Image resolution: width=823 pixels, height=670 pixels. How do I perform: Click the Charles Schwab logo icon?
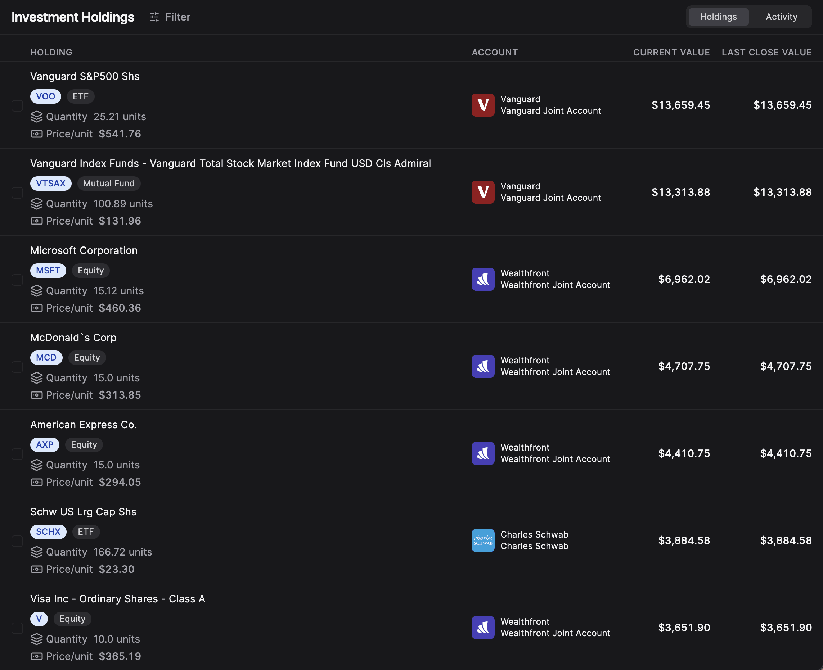pos(483,540)
